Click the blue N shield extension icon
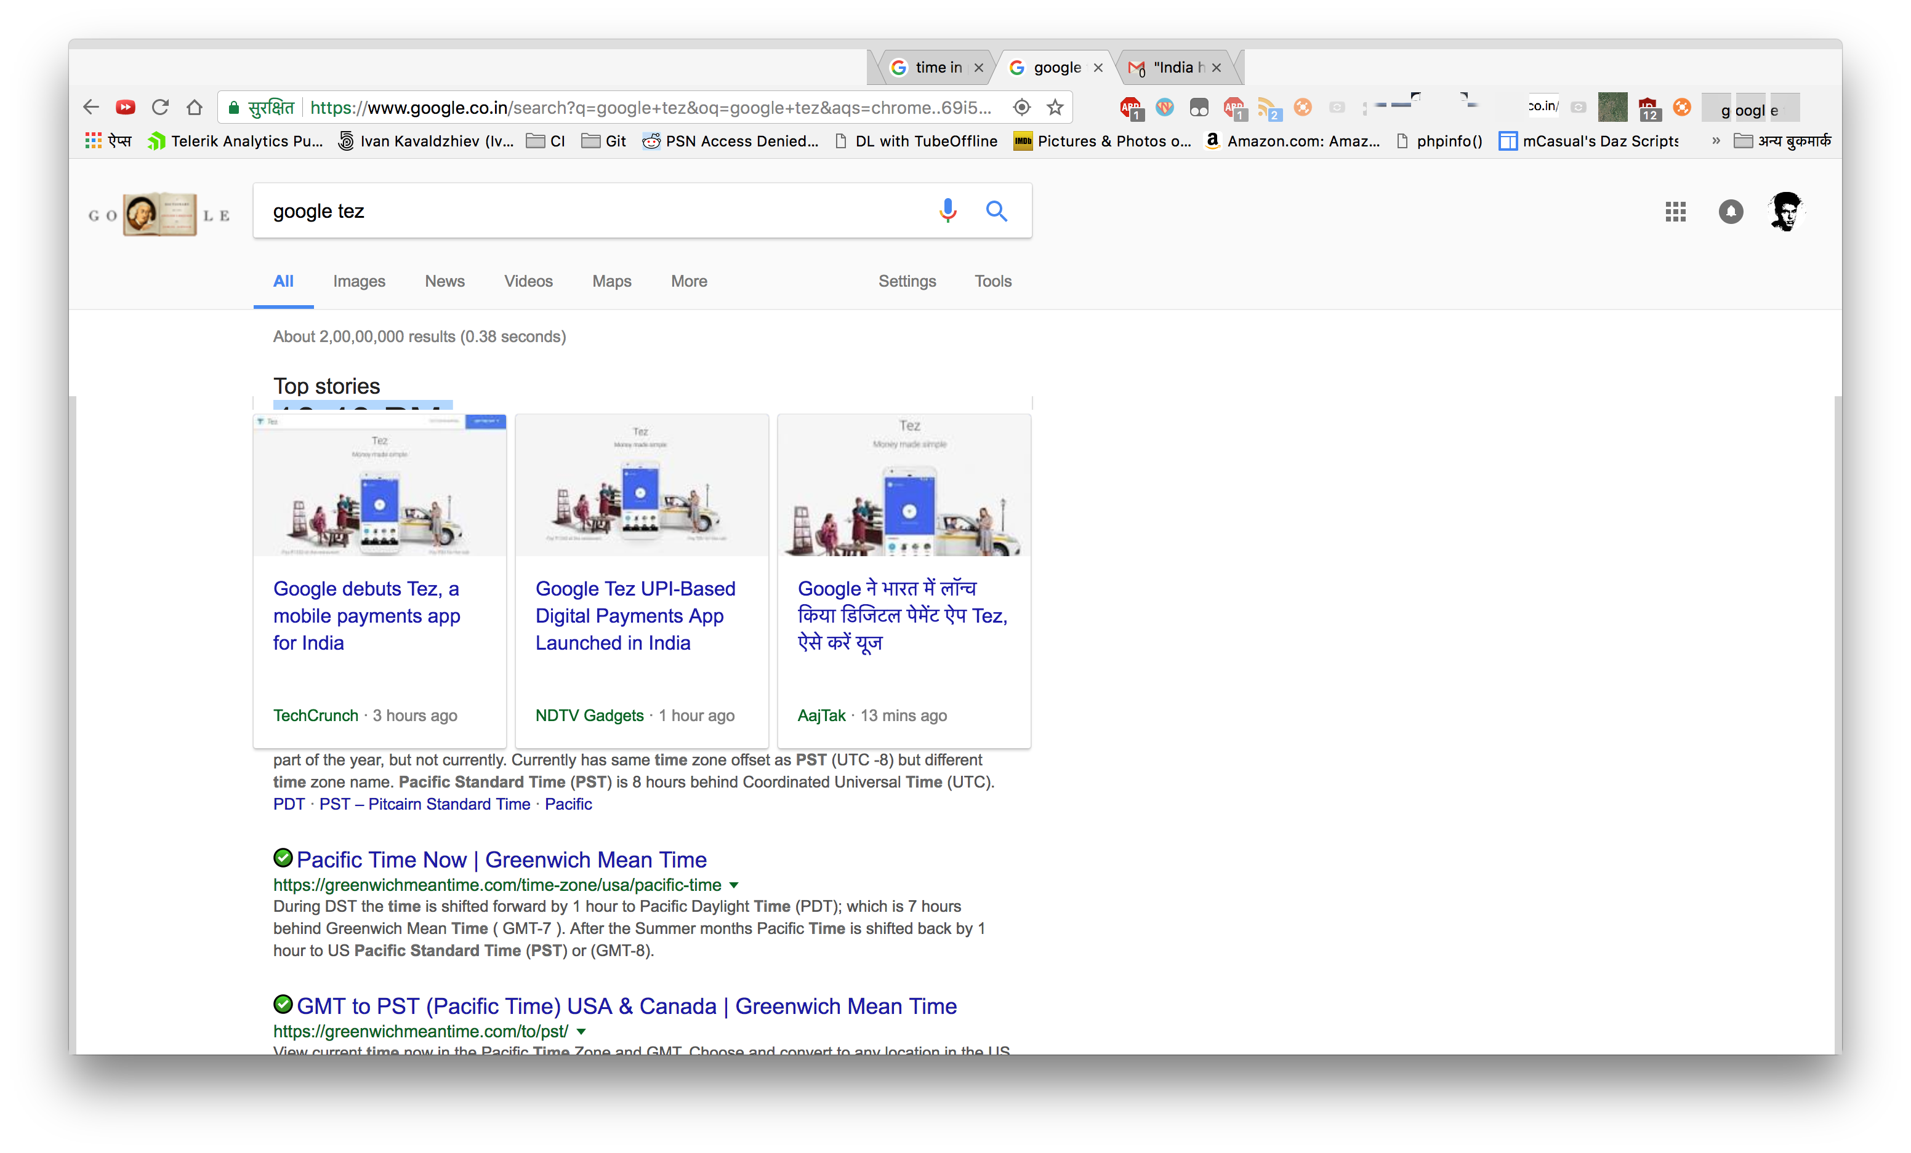The image size is (1911, 1153). [x=1165, y=107]
